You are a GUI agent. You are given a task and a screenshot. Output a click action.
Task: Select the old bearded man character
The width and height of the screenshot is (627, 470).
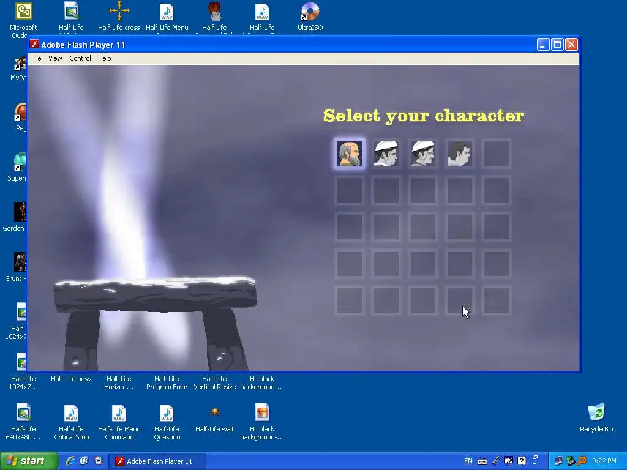tap(350, 154)
